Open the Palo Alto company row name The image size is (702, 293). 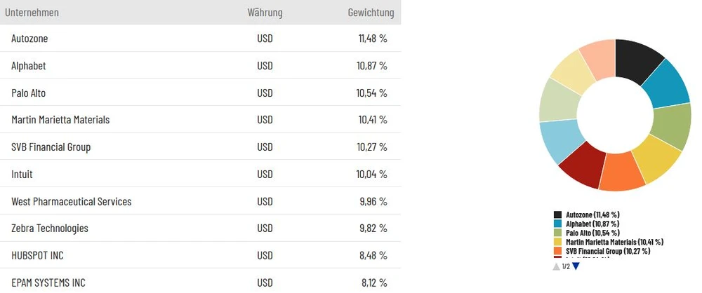pyautogui.click(x=29, y=93)
